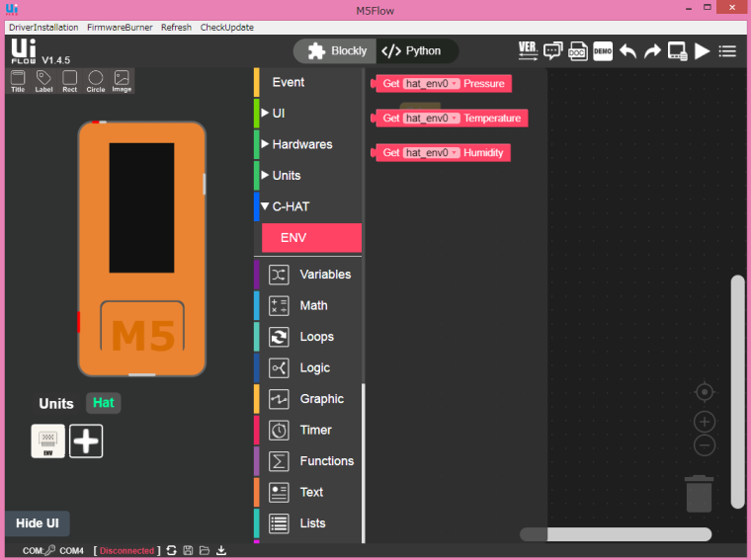Open the Lists category
751x560 pixels.
pos(307,523)
